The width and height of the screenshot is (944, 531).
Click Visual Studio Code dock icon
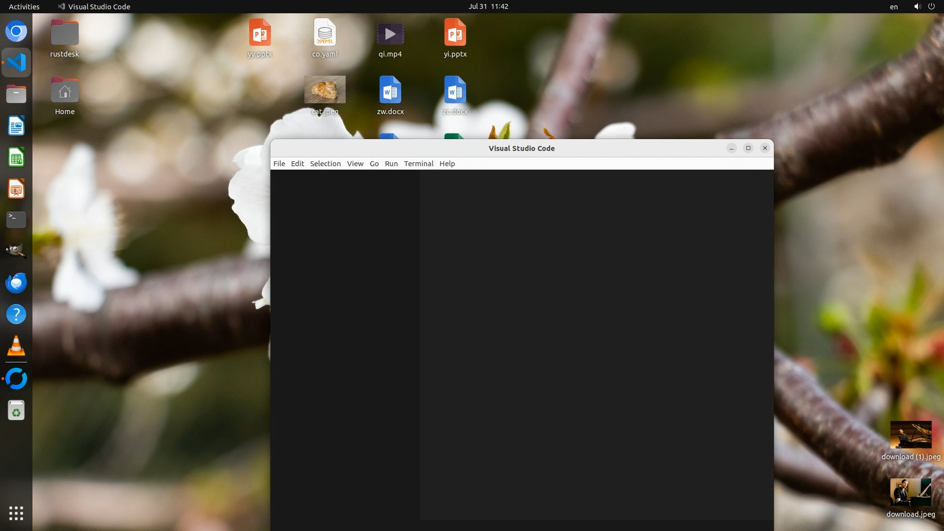click(x=16, y=63)
